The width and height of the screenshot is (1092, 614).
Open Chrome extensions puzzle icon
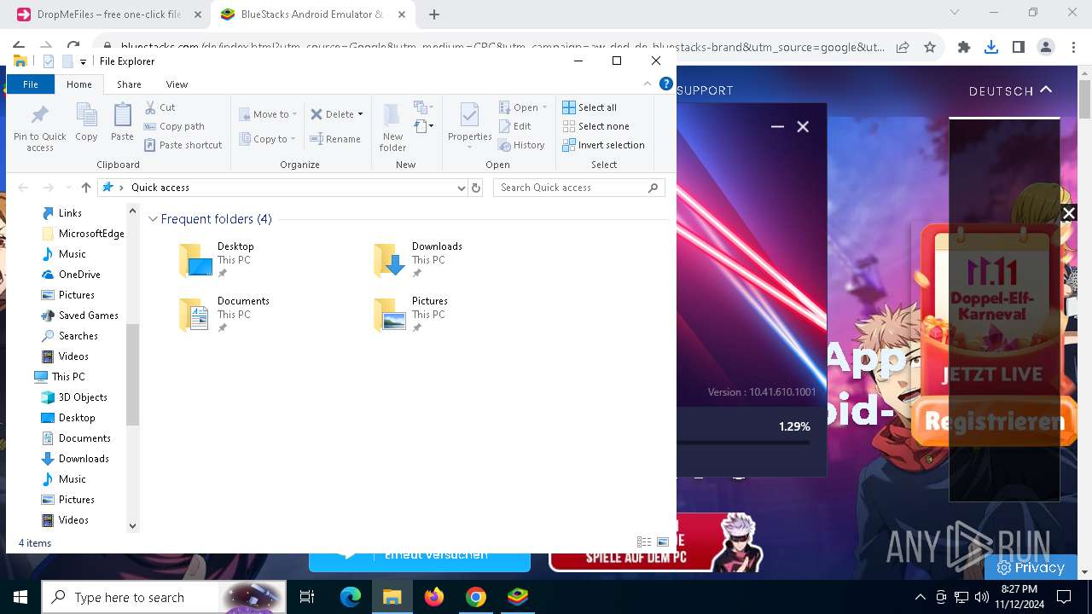click(964, 47)
